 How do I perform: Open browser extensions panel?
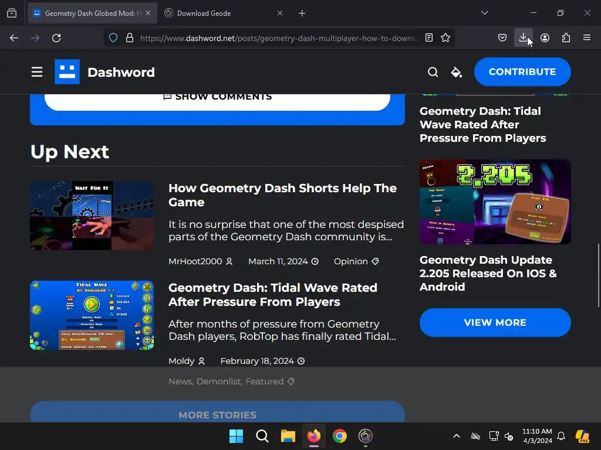[x=566, y=38]
